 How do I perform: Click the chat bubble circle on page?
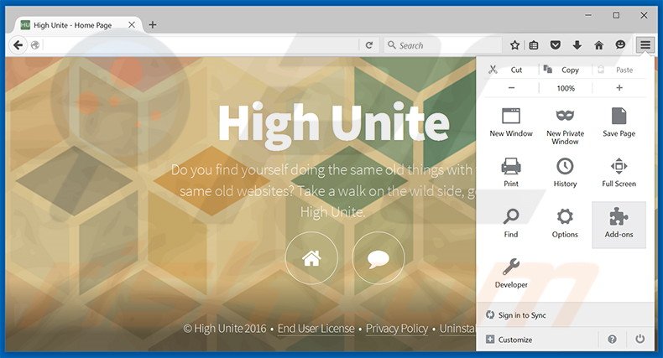[378, 258]
